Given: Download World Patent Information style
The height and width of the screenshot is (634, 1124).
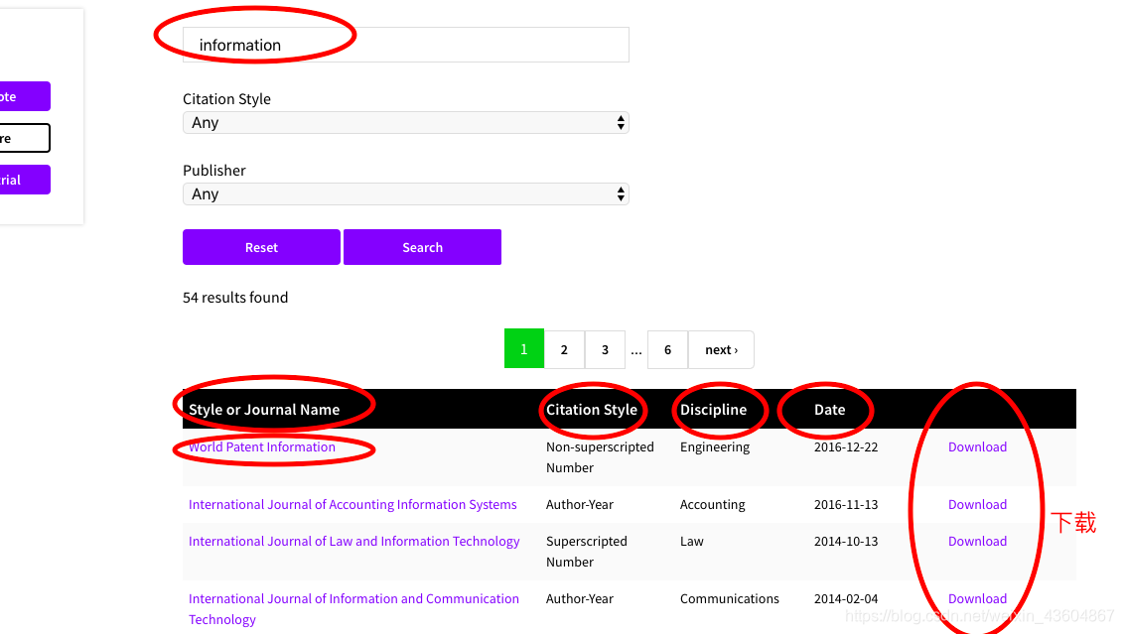Looking at the screenshot, I should tap(977, 447).
